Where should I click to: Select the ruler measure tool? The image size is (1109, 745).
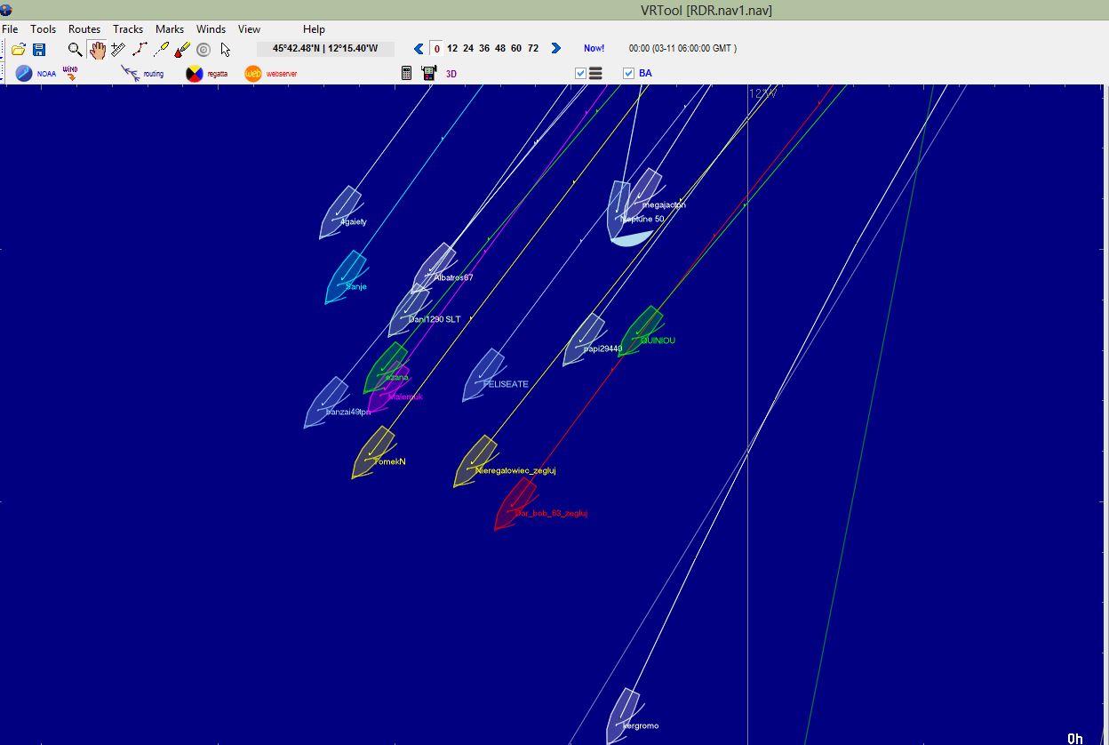[118, 50]
